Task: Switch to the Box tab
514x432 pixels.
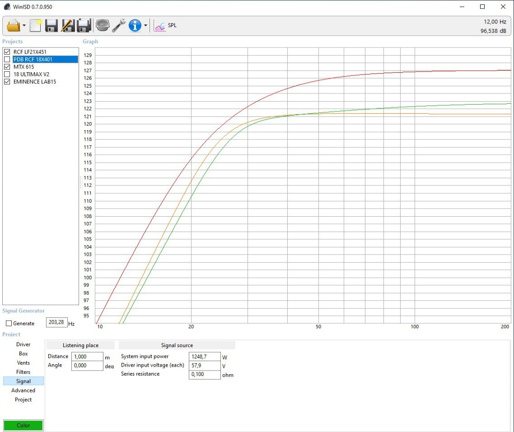Action: [x=23, y=353]
